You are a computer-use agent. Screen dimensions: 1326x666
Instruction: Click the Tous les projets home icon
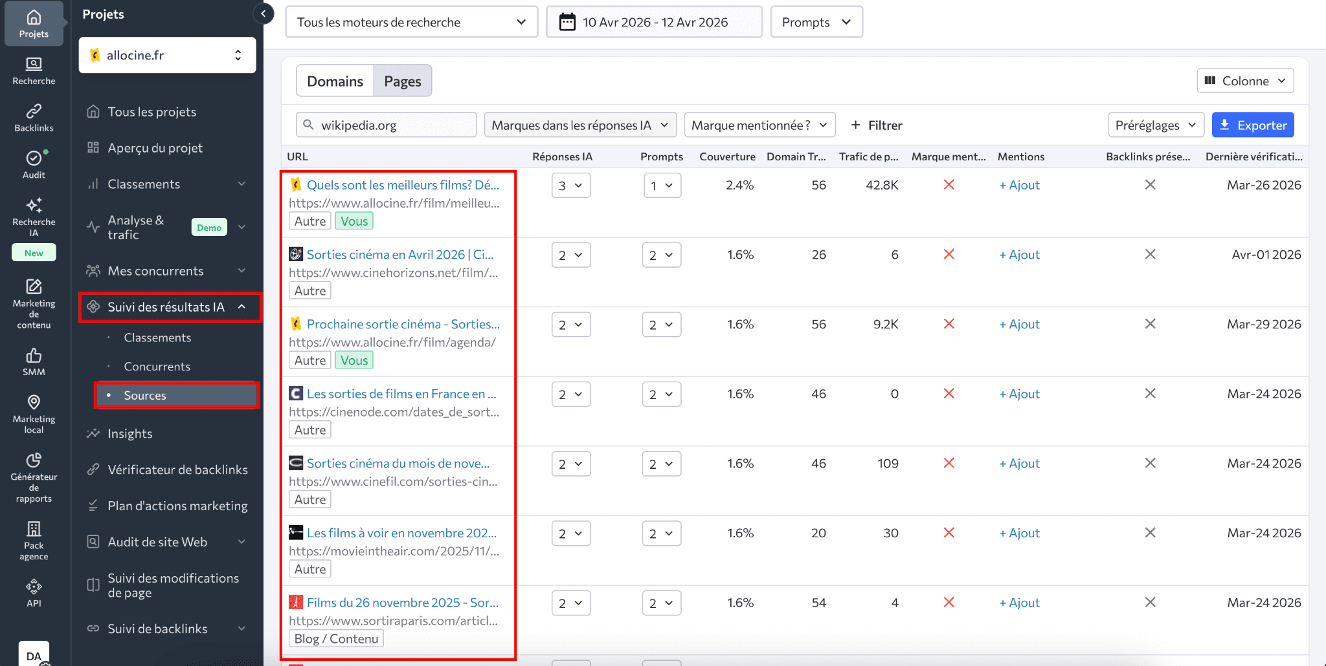point(93,112)
